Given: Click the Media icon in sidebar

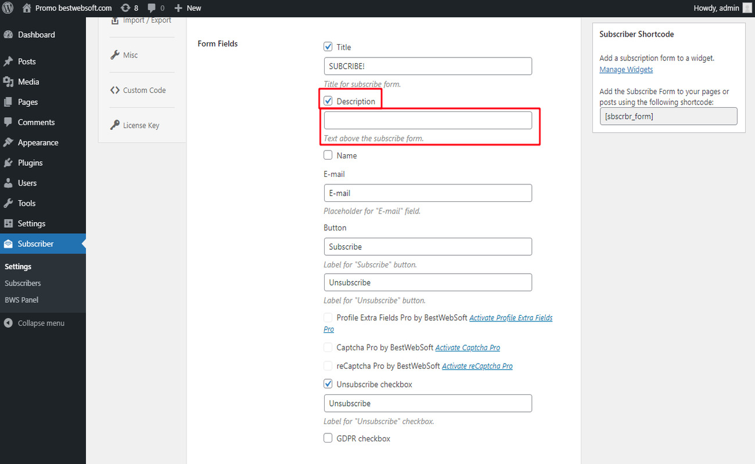Looking at the screenshot, I should tap(8, 82).
